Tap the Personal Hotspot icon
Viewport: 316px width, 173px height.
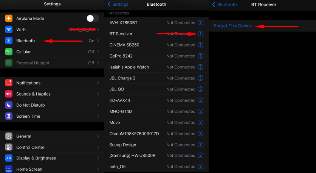[9, 63]
